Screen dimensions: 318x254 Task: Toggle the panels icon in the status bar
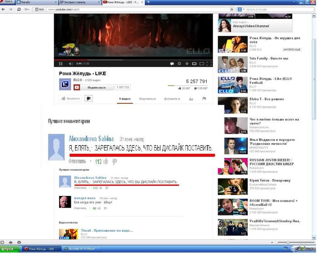tap(2, 242)
